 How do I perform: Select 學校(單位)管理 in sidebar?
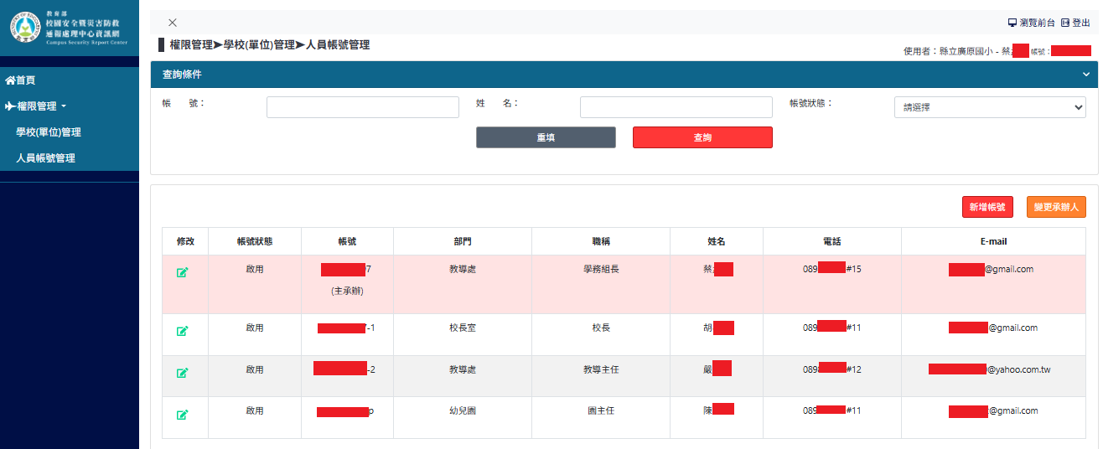[49, 132]
